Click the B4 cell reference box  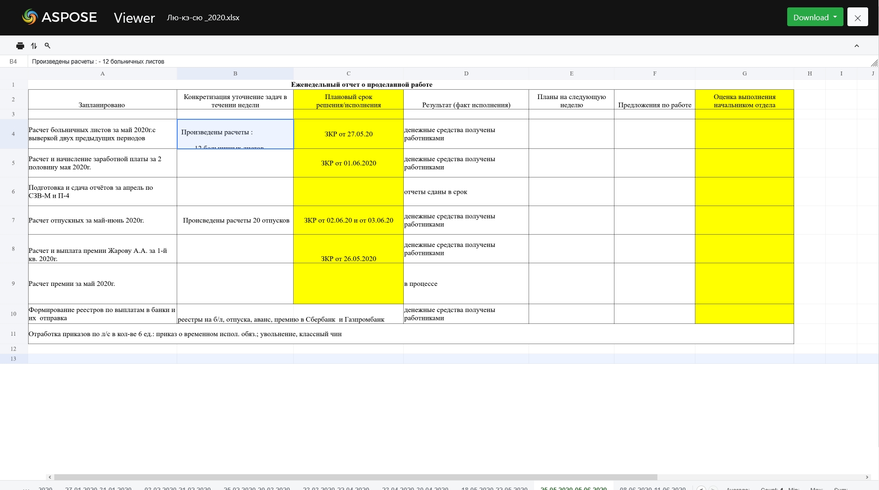[x=13, y=62]
